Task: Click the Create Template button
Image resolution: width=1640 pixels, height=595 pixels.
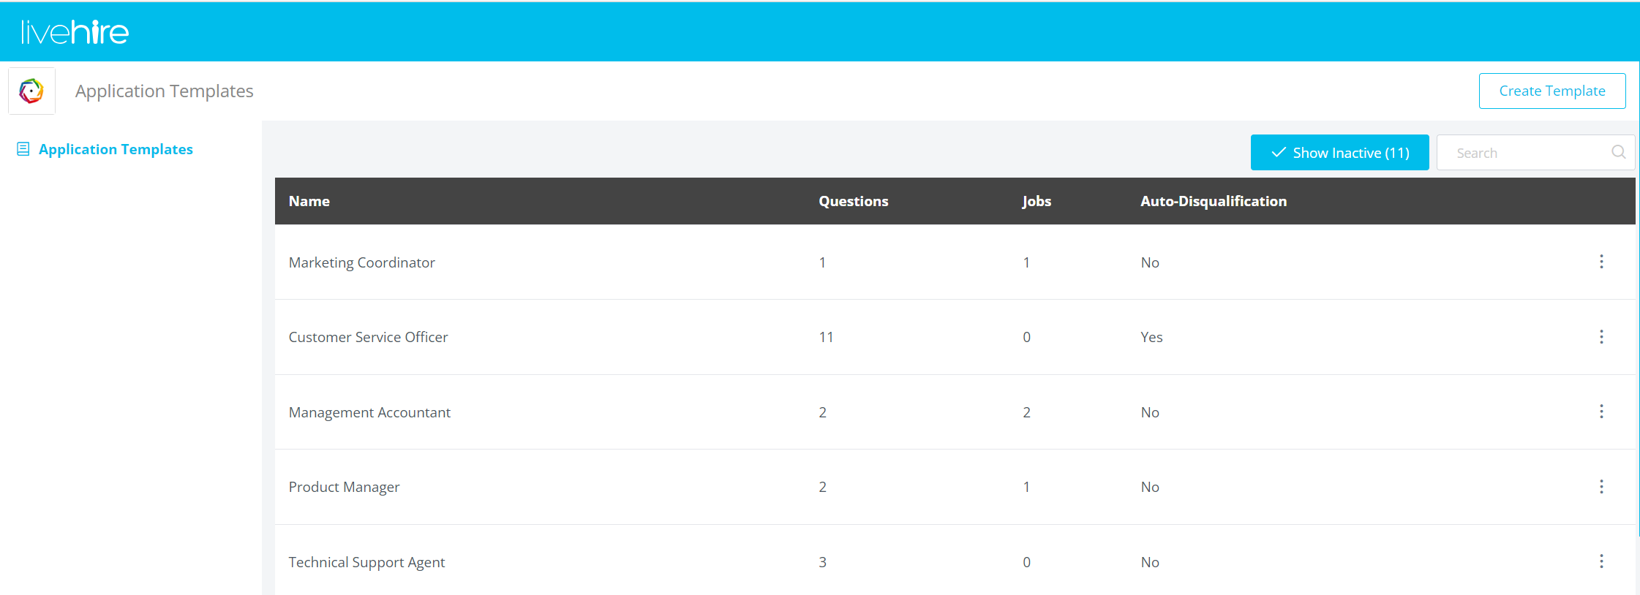Action: point(1551,91)
